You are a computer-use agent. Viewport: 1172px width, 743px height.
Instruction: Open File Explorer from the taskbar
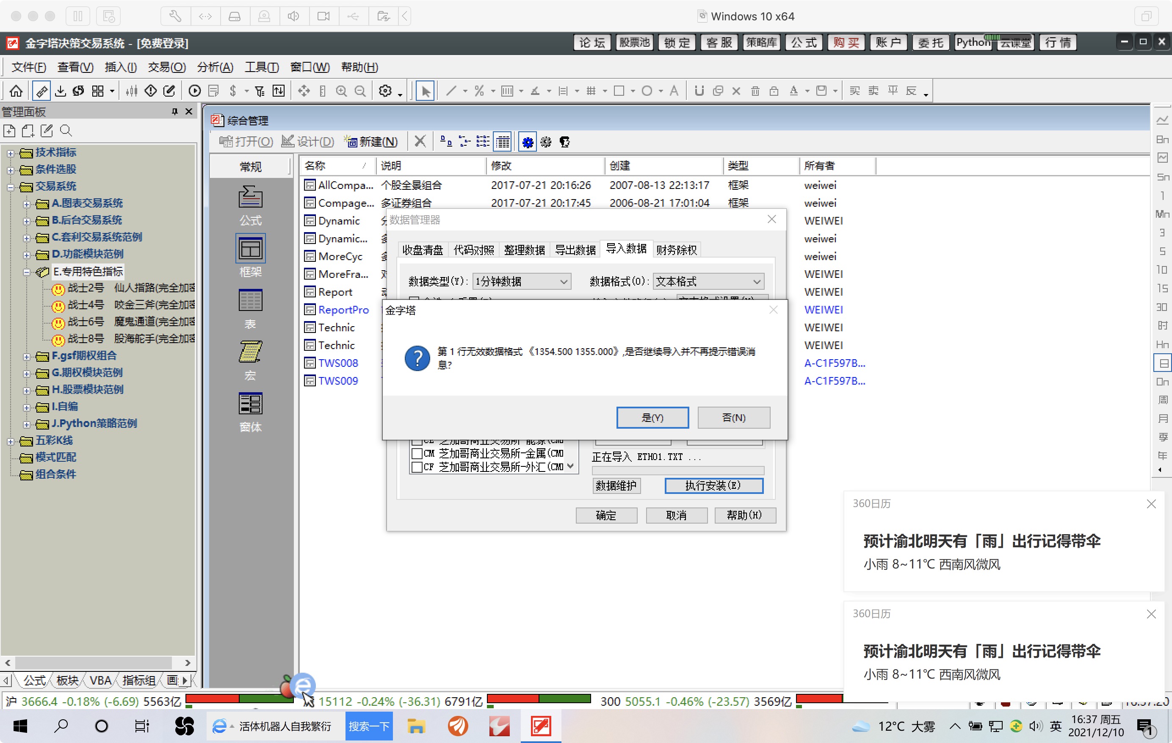(416, 726)
